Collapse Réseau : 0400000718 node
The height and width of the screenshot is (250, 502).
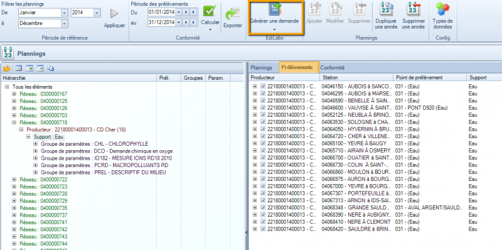pos(14,122)
